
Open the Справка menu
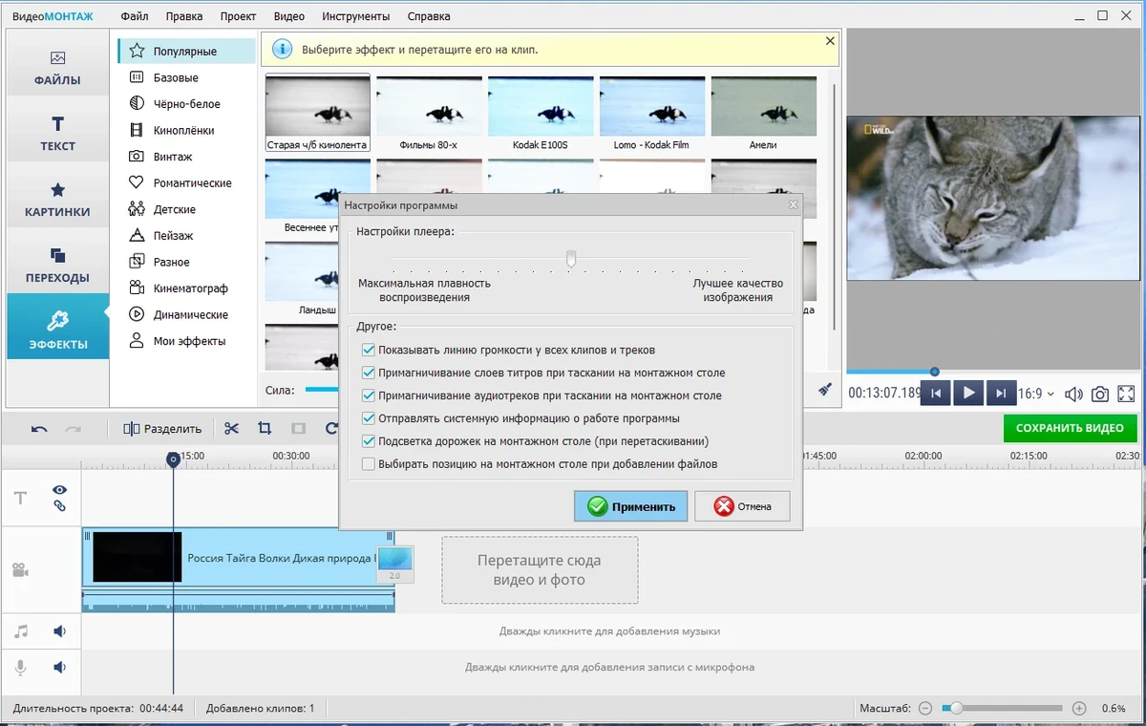click(x=429, y=16)
